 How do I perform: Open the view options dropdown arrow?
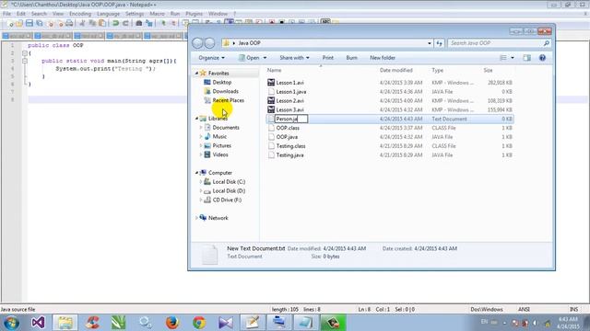click(513, 58)
